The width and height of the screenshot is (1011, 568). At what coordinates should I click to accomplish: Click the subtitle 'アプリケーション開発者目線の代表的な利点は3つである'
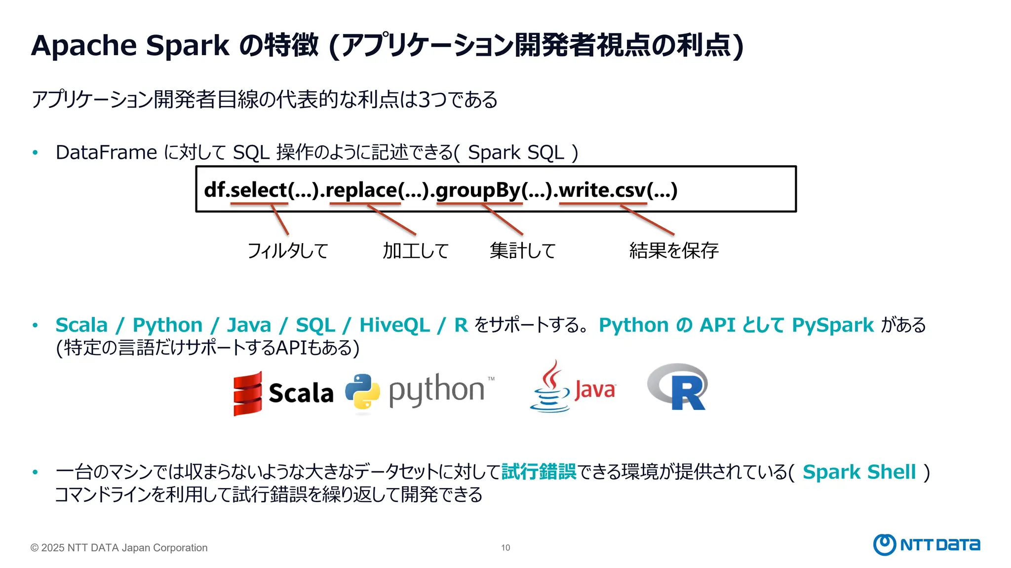coord(265,100)
